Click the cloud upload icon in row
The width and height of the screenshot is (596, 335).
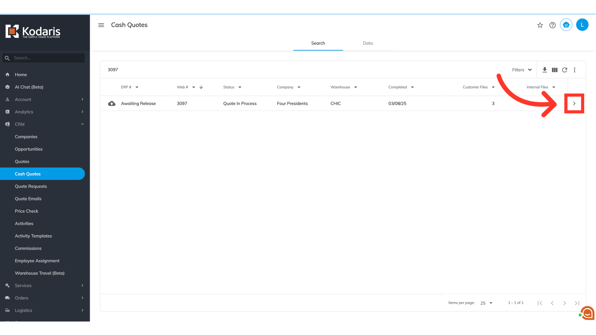point(112,104)
